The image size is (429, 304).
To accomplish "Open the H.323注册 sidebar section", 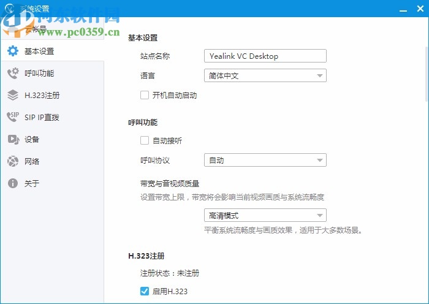I will [x=52, y=95].
